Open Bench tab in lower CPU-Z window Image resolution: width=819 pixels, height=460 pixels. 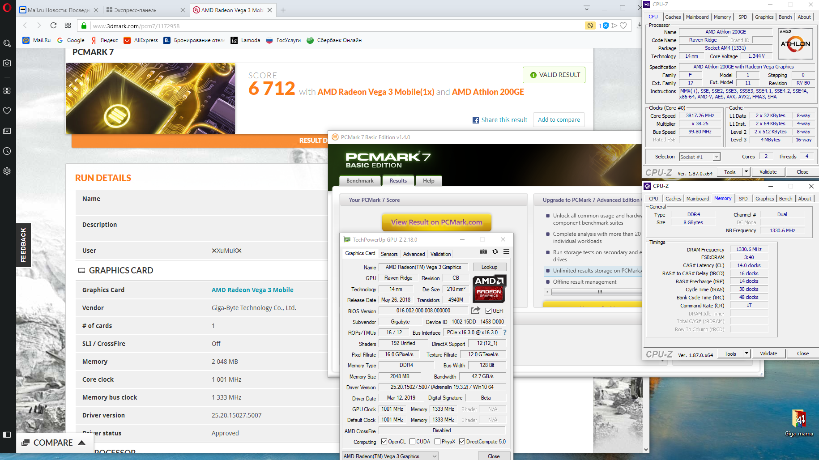(x=785, y=199)
